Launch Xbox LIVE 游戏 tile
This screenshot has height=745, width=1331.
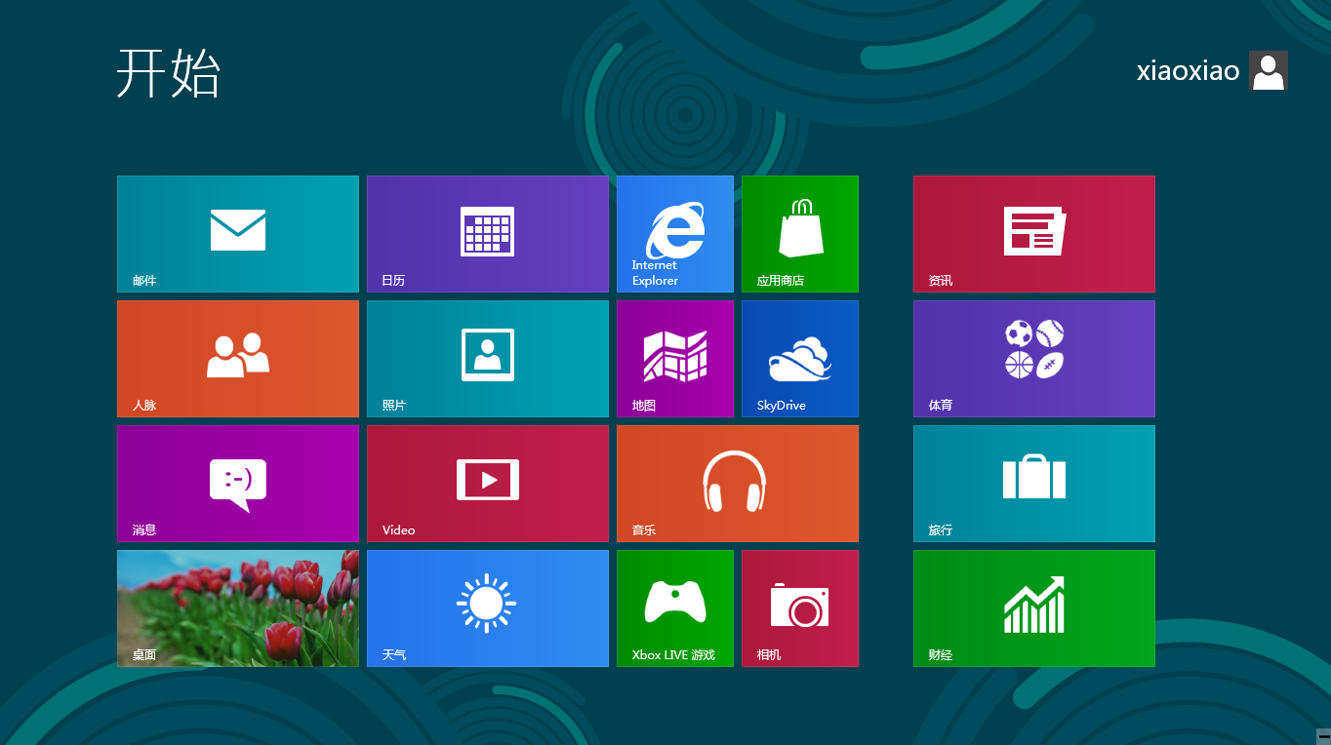pyautogui.click(x=675, y=608)
